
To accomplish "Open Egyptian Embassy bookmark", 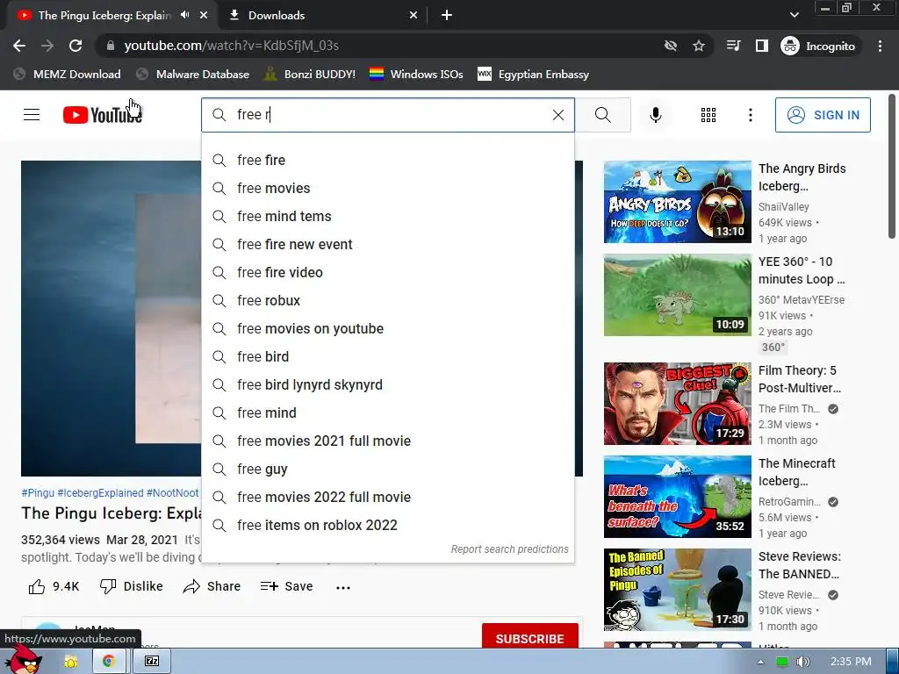I will 533,74.
